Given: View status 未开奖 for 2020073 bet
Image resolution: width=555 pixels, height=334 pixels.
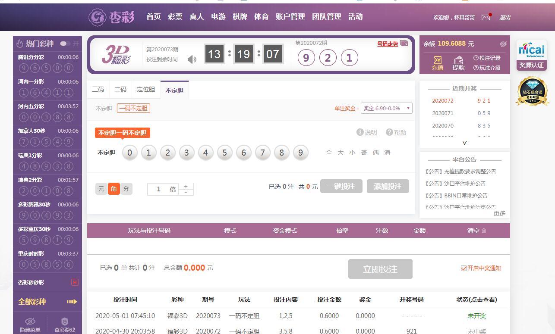Looking at the screenshot, I should (477, 316).
